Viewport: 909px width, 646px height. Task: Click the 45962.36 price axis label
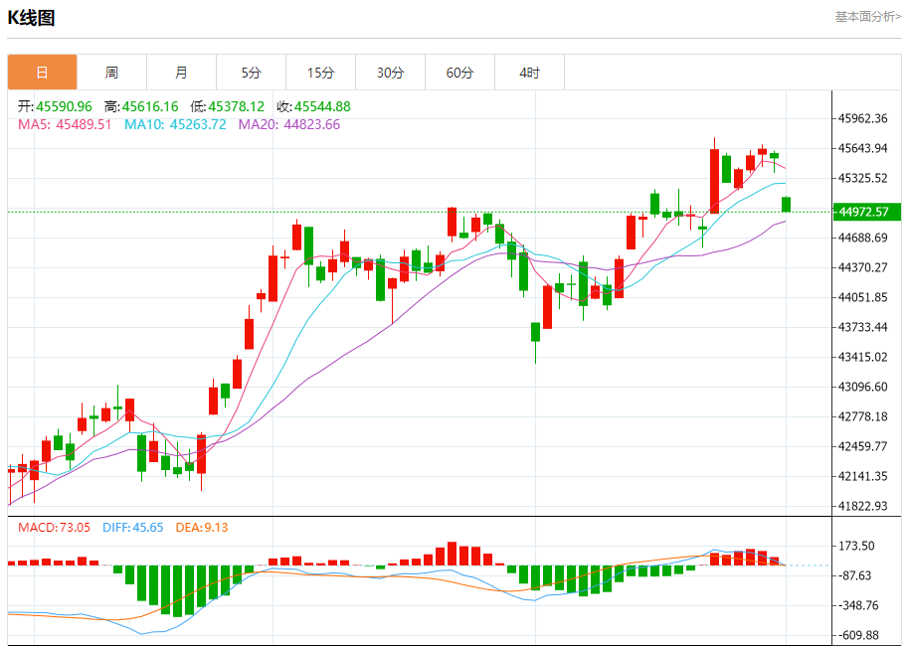(x=862, y=119)
